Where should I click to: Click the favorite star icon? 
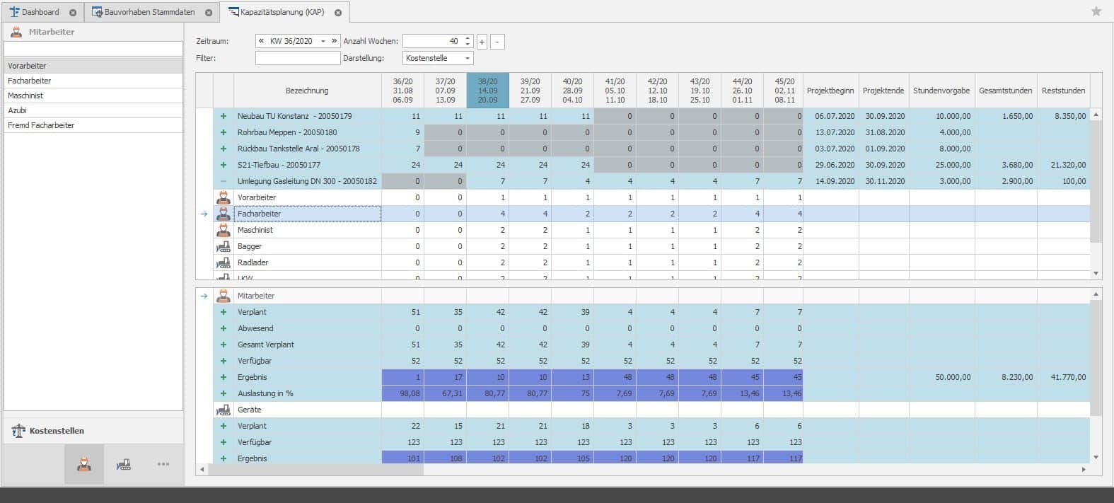click(1096, 11)
